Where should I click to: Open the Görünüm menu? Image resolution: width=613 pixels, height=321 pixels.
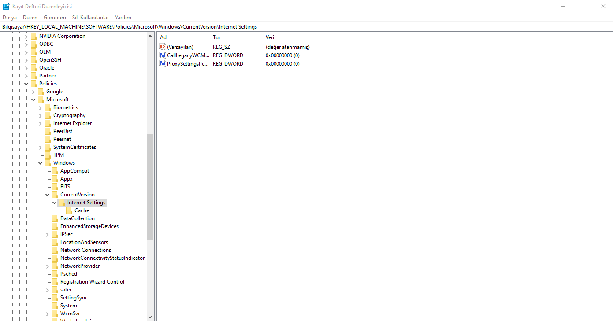(55, 18)
